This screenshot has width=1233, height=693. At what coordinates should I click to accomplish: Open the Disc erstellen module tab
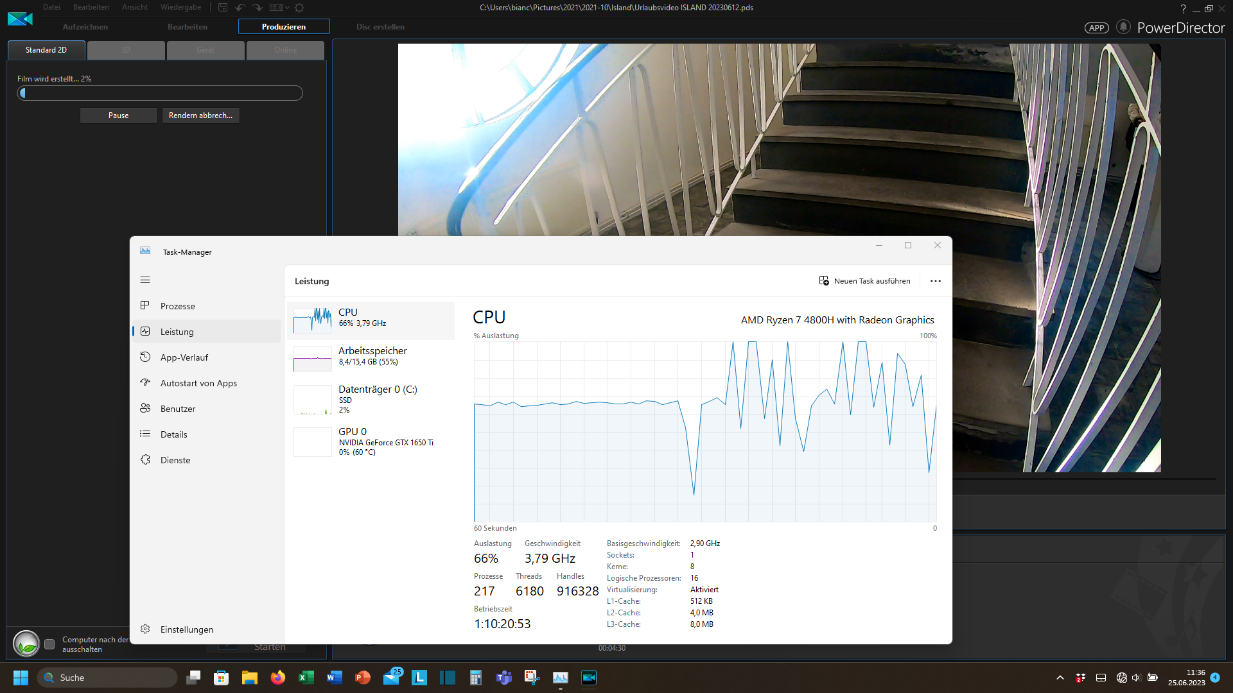(380, 27)
